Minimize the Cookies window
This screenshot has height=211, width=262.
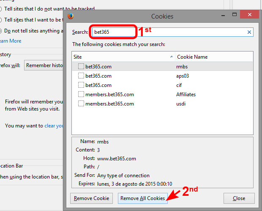point(223,15)
